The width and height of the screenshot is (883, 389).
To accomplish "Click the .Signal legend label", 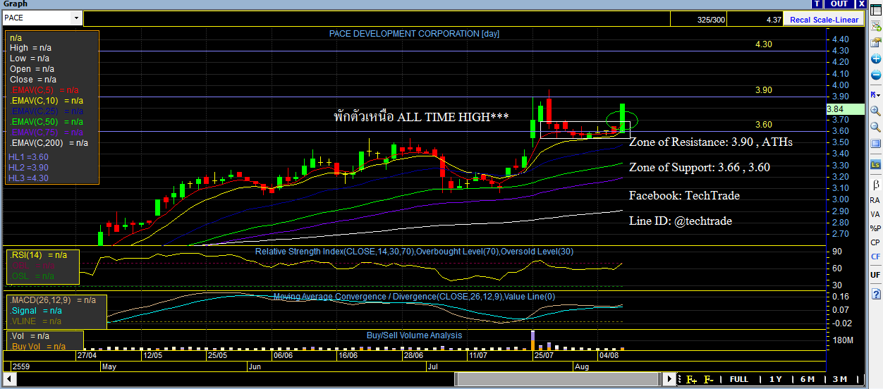I will click(x=36, y=311).
